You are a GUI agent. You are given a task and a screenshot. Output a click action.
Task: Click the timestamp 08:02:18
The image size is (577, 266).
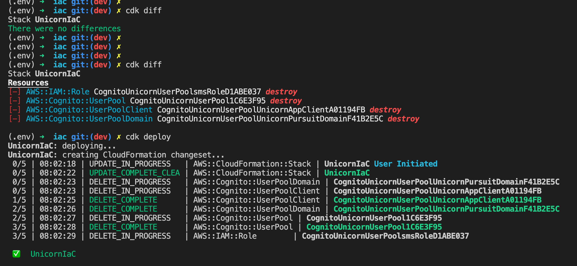pyautogui.click(x=58, y=164)
